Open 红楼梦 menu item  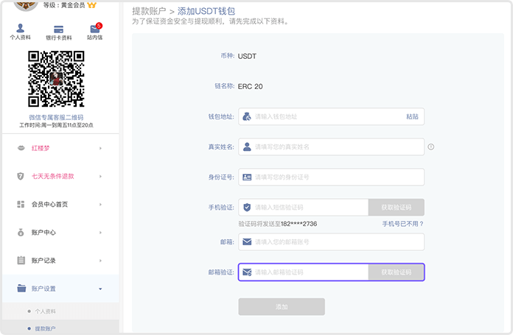60,149
